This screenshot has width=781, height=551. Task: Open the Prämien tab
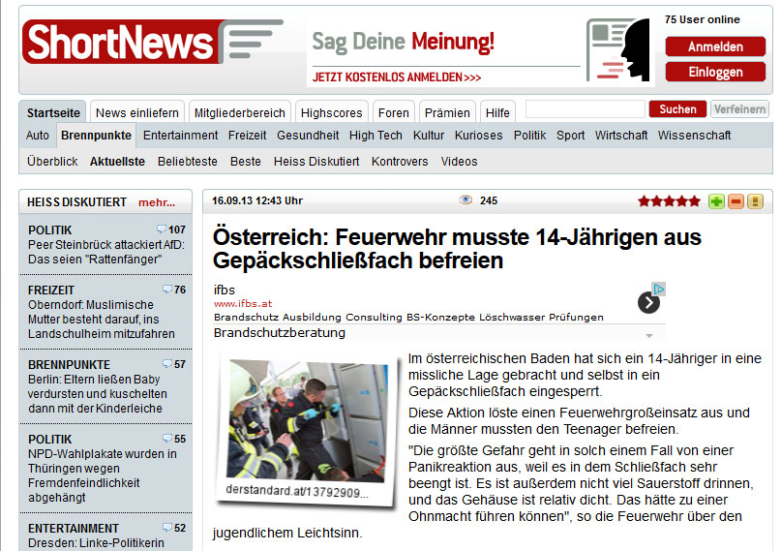tap(447, 113)
